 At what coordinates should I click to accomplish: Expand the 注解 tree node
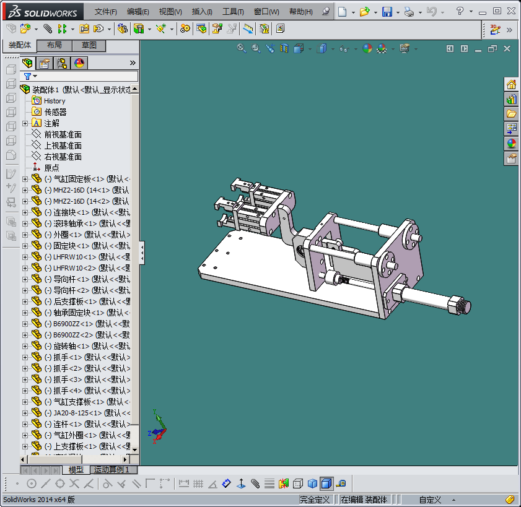click(x=25, y=123)
